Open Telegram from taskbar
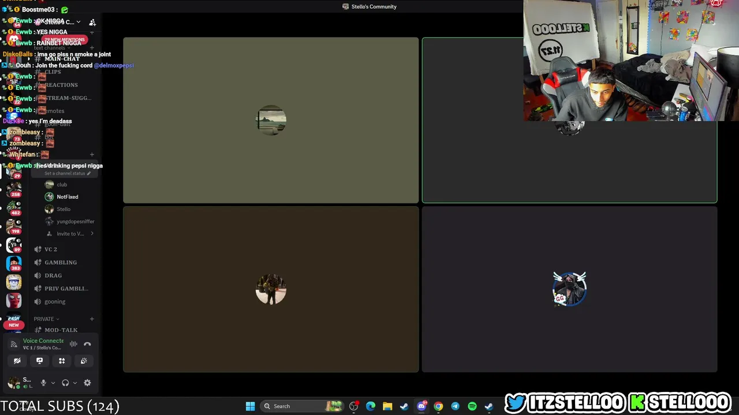739x415 pixels. pyautogui.click(x=455, y=406)
